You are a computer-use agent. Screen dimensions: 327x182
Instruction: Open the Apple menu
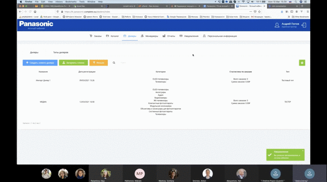tap(21, 2)
